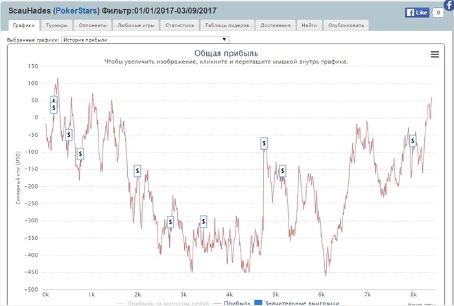Click the 150 y-axis value
Image resolution: width=454 pixels, height=306 pixels.
(x=33, y=66)
